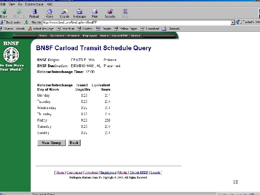Click Friday's equivalent hours value 238

coord(108,120)
